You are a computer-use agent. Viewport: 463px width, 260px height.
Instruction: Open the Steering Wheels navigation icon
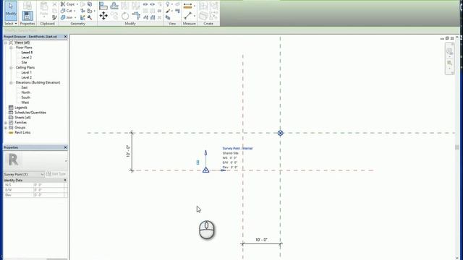point(449,51)
